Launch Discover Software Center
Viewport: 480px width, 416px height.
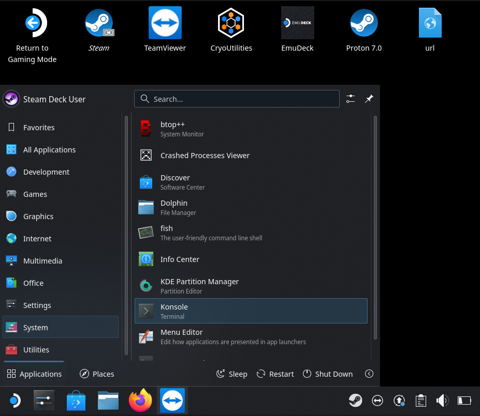tap(251, 182)
